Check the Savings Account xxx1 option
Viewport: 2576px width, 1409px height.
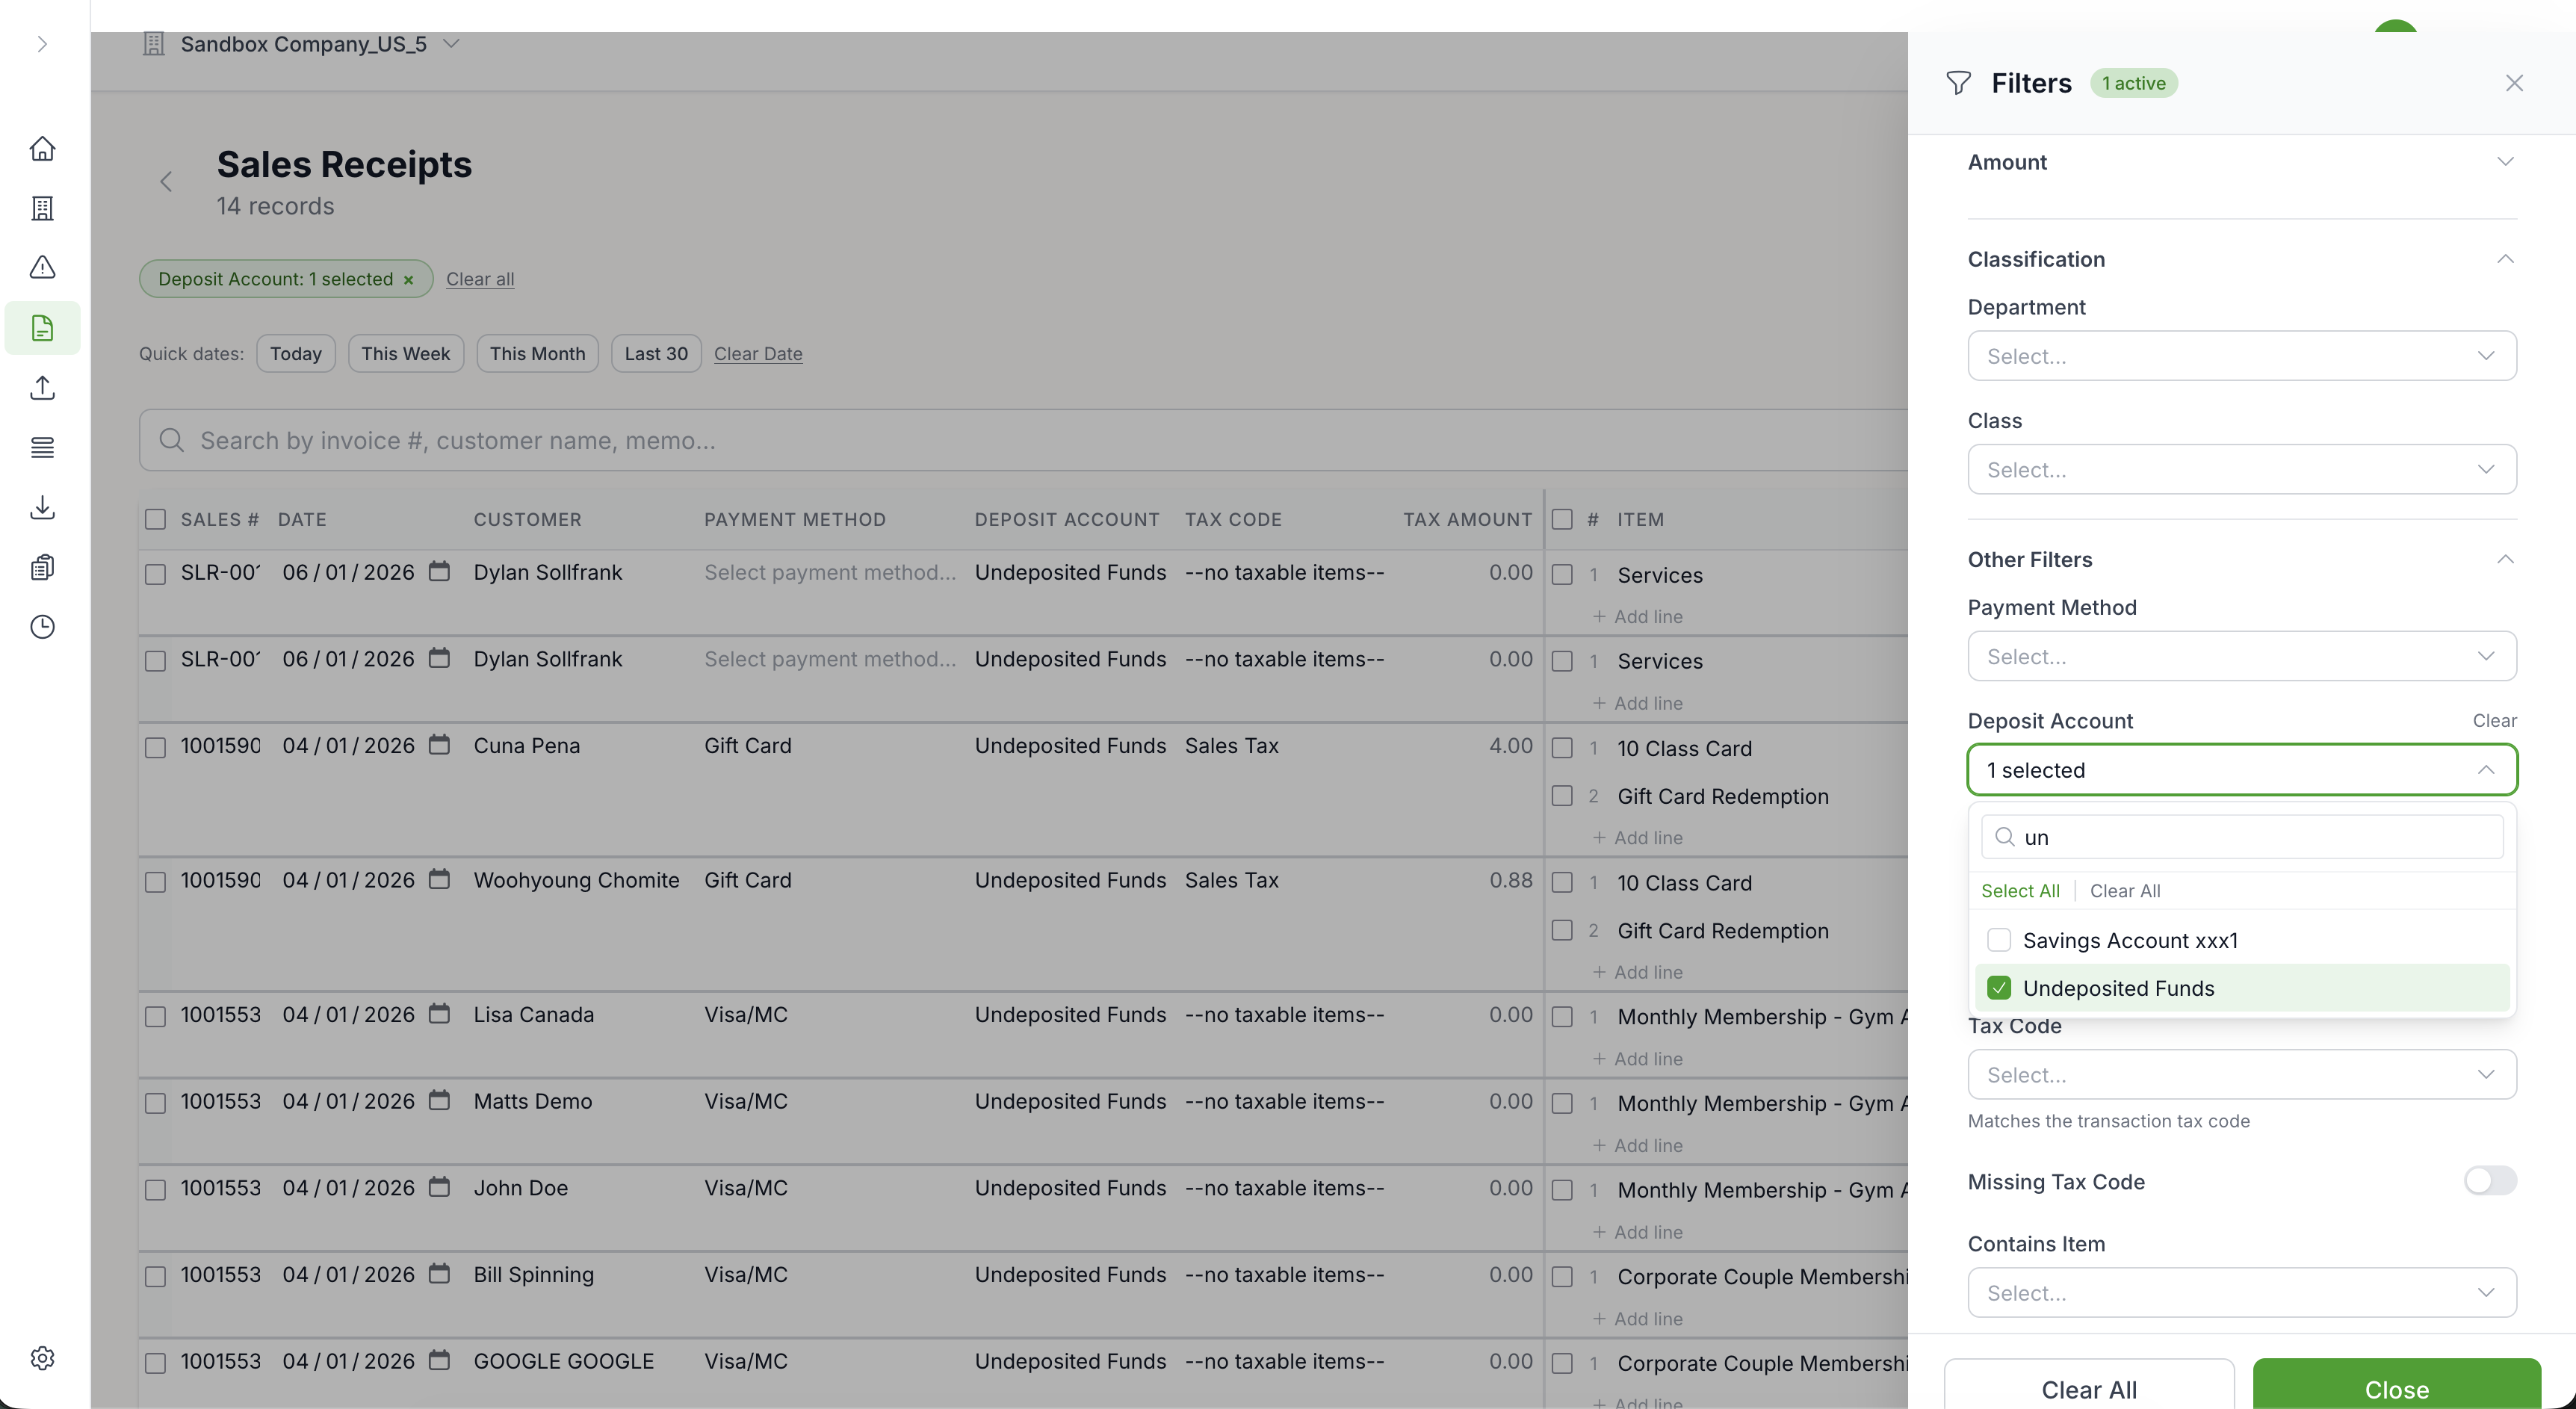pos(1999,940)
